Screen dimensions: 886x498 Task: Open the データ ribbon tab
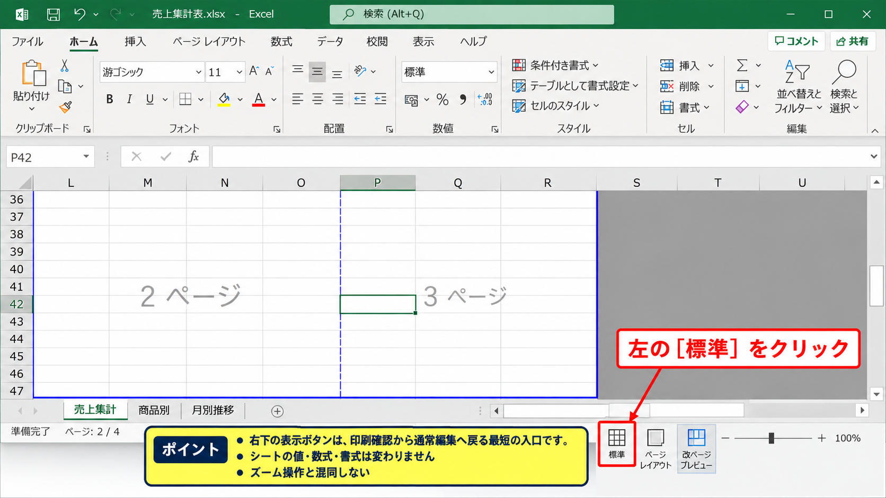tap(330, 41)
